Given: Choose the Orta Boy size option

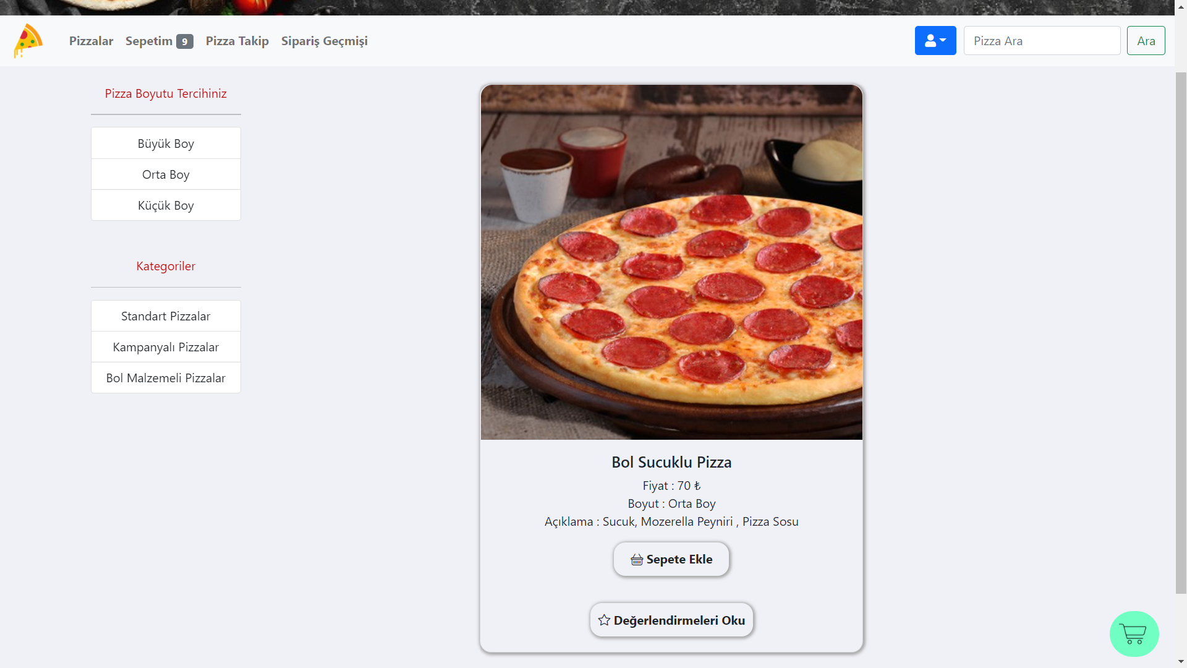Looking at the screenshot, I should 166,174.
